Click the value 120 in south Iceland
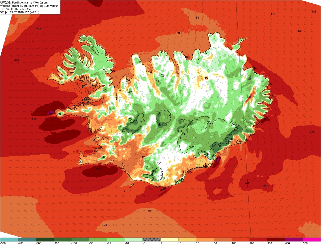 (x=144, y=157)
